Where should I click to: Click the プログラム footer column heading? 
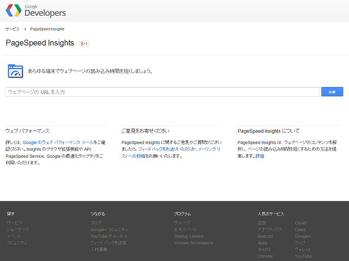point(183,214)
